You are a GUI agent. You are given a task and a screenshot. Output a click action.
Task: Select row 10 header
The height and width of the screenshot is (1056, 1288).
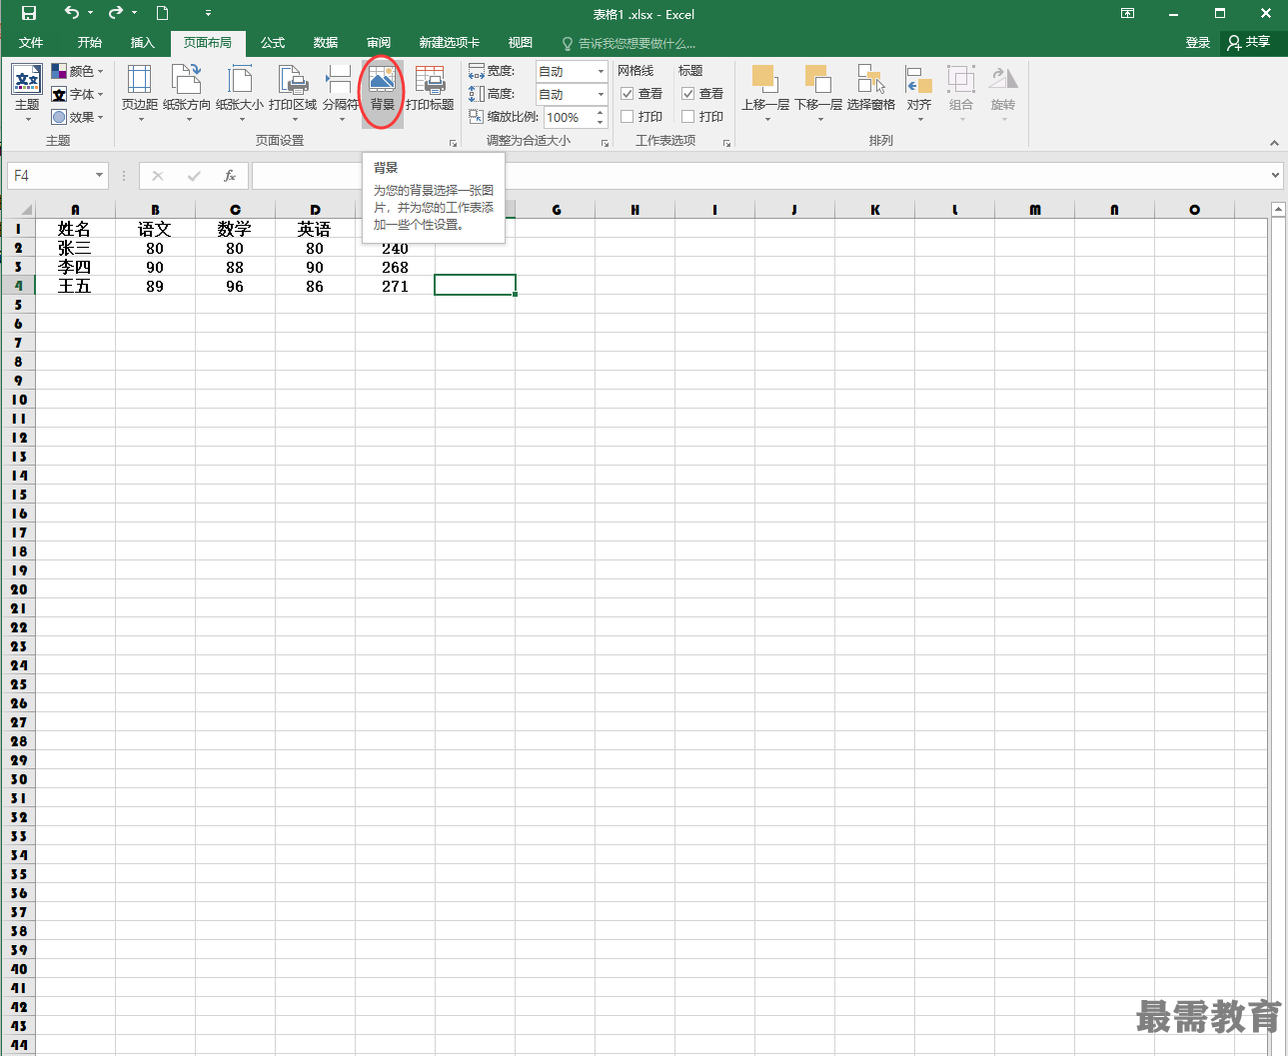[18, 400]
